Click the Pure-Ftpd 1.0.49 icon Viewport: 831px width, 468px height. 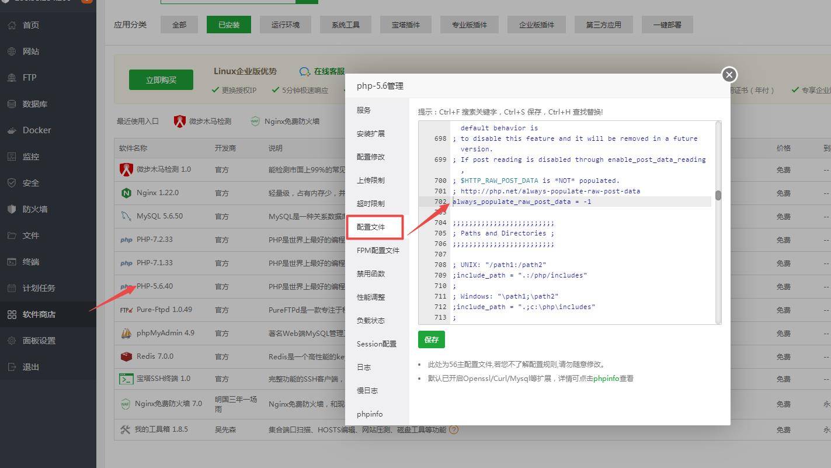pos(126,310)
